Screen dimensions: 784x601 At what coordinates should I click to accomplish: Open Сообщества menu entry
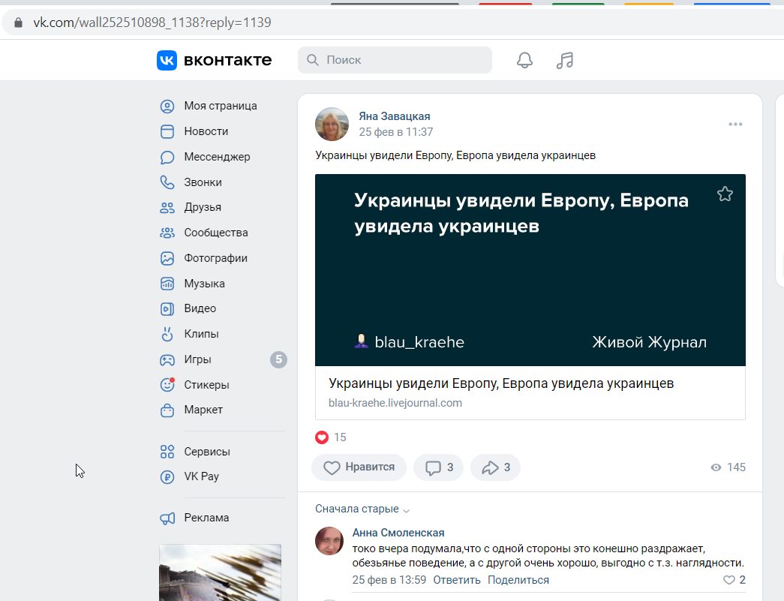(x=216, y=233)
